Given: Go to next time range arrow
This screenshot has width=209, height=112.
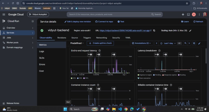Looking at the screenshot, I should (x=189, y=43).
